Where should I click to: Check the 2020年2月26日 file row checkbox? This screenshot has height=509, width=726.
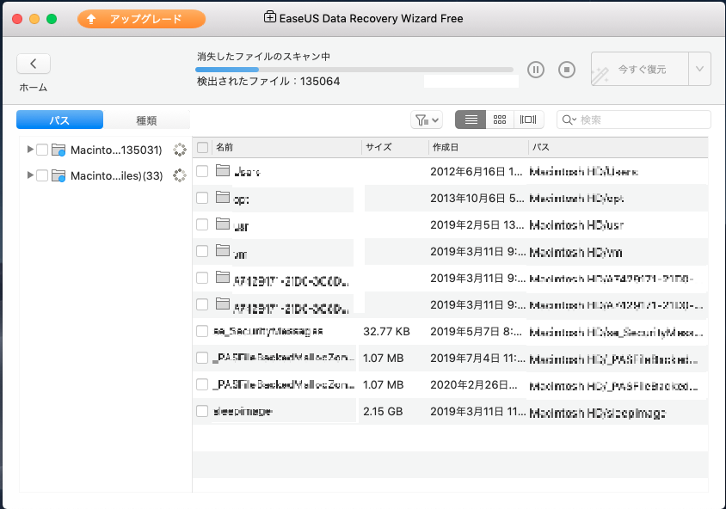coord(202,384)
